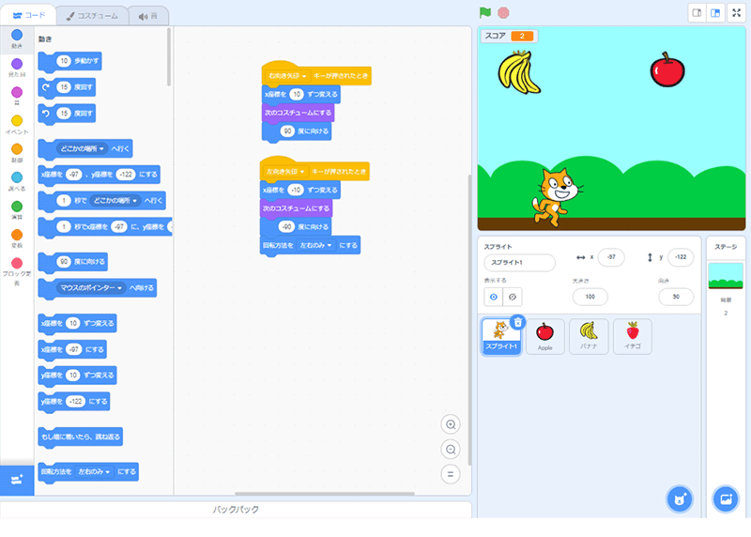This screenshot has width=751, height=537.
Task: Zoom out of the code workspace
Action: (451, 450)
